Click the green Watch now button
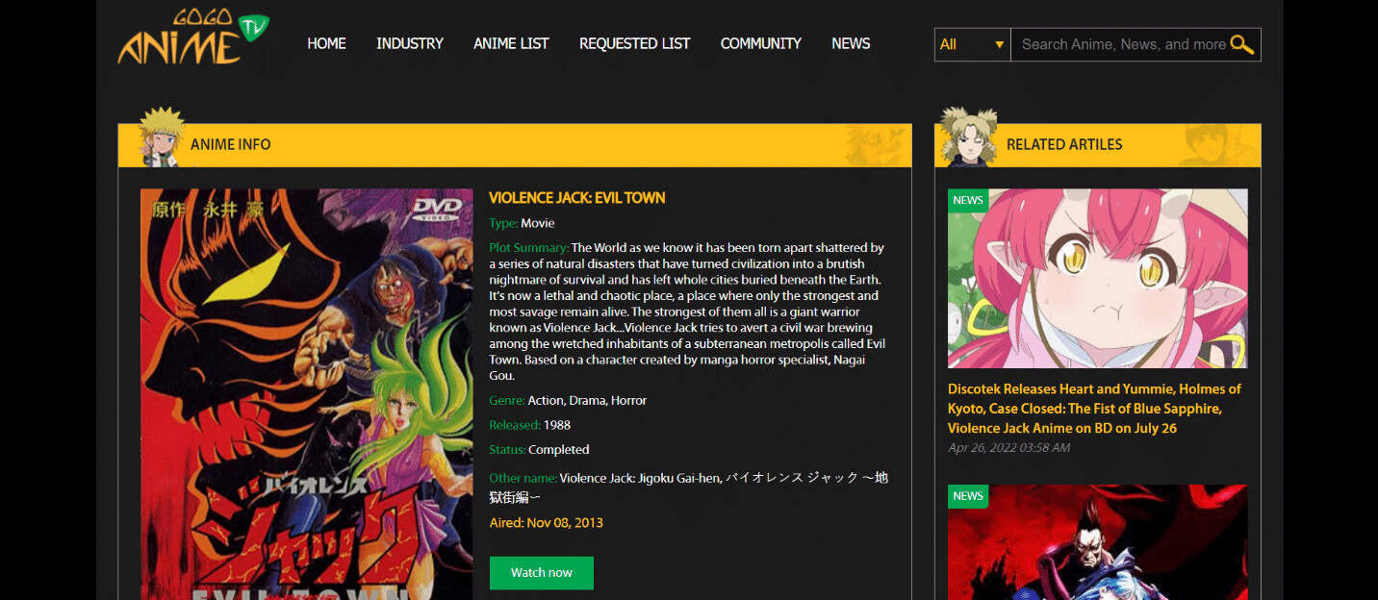1378x600 pixels. (x=541, y=572)
